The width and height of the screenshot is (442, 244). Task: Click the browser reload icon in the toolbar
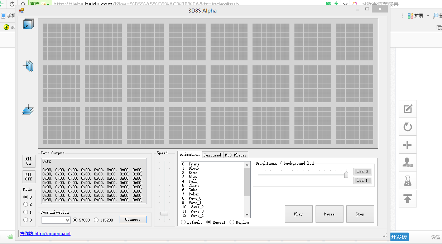12,4
